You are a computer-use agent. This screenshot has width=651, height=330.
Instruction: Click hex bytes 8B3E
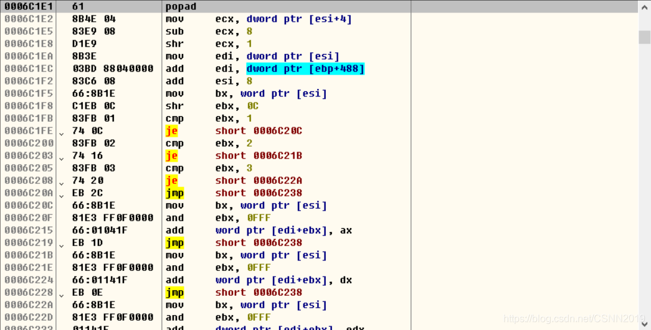coord(84,57)
